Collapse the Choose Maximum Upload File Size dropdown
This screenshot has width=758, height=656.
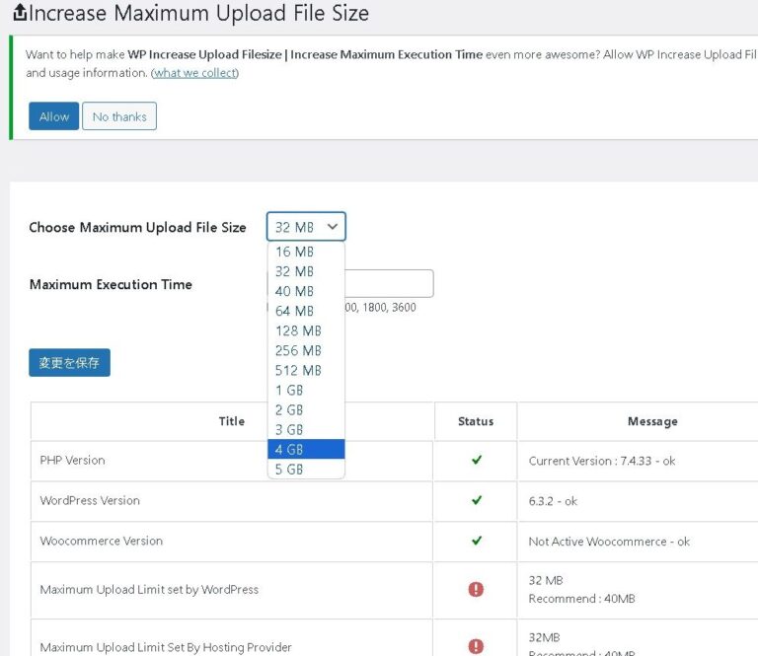coord(306,227)
